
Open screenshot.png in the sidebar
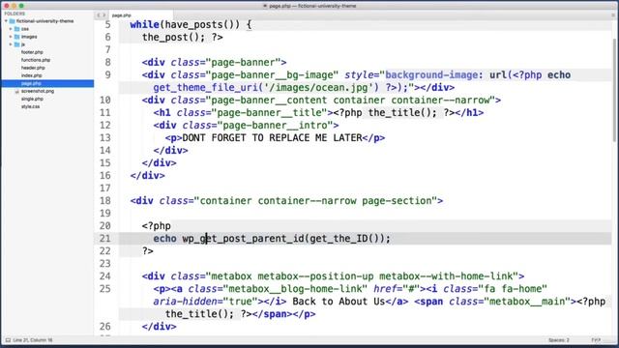38,91
